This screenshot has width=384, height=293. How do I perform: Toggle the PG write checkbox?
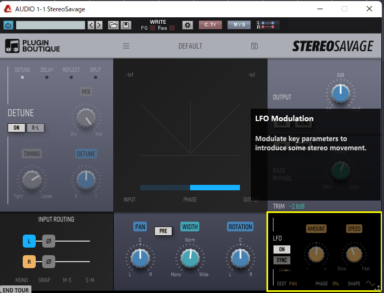(152, 28)
